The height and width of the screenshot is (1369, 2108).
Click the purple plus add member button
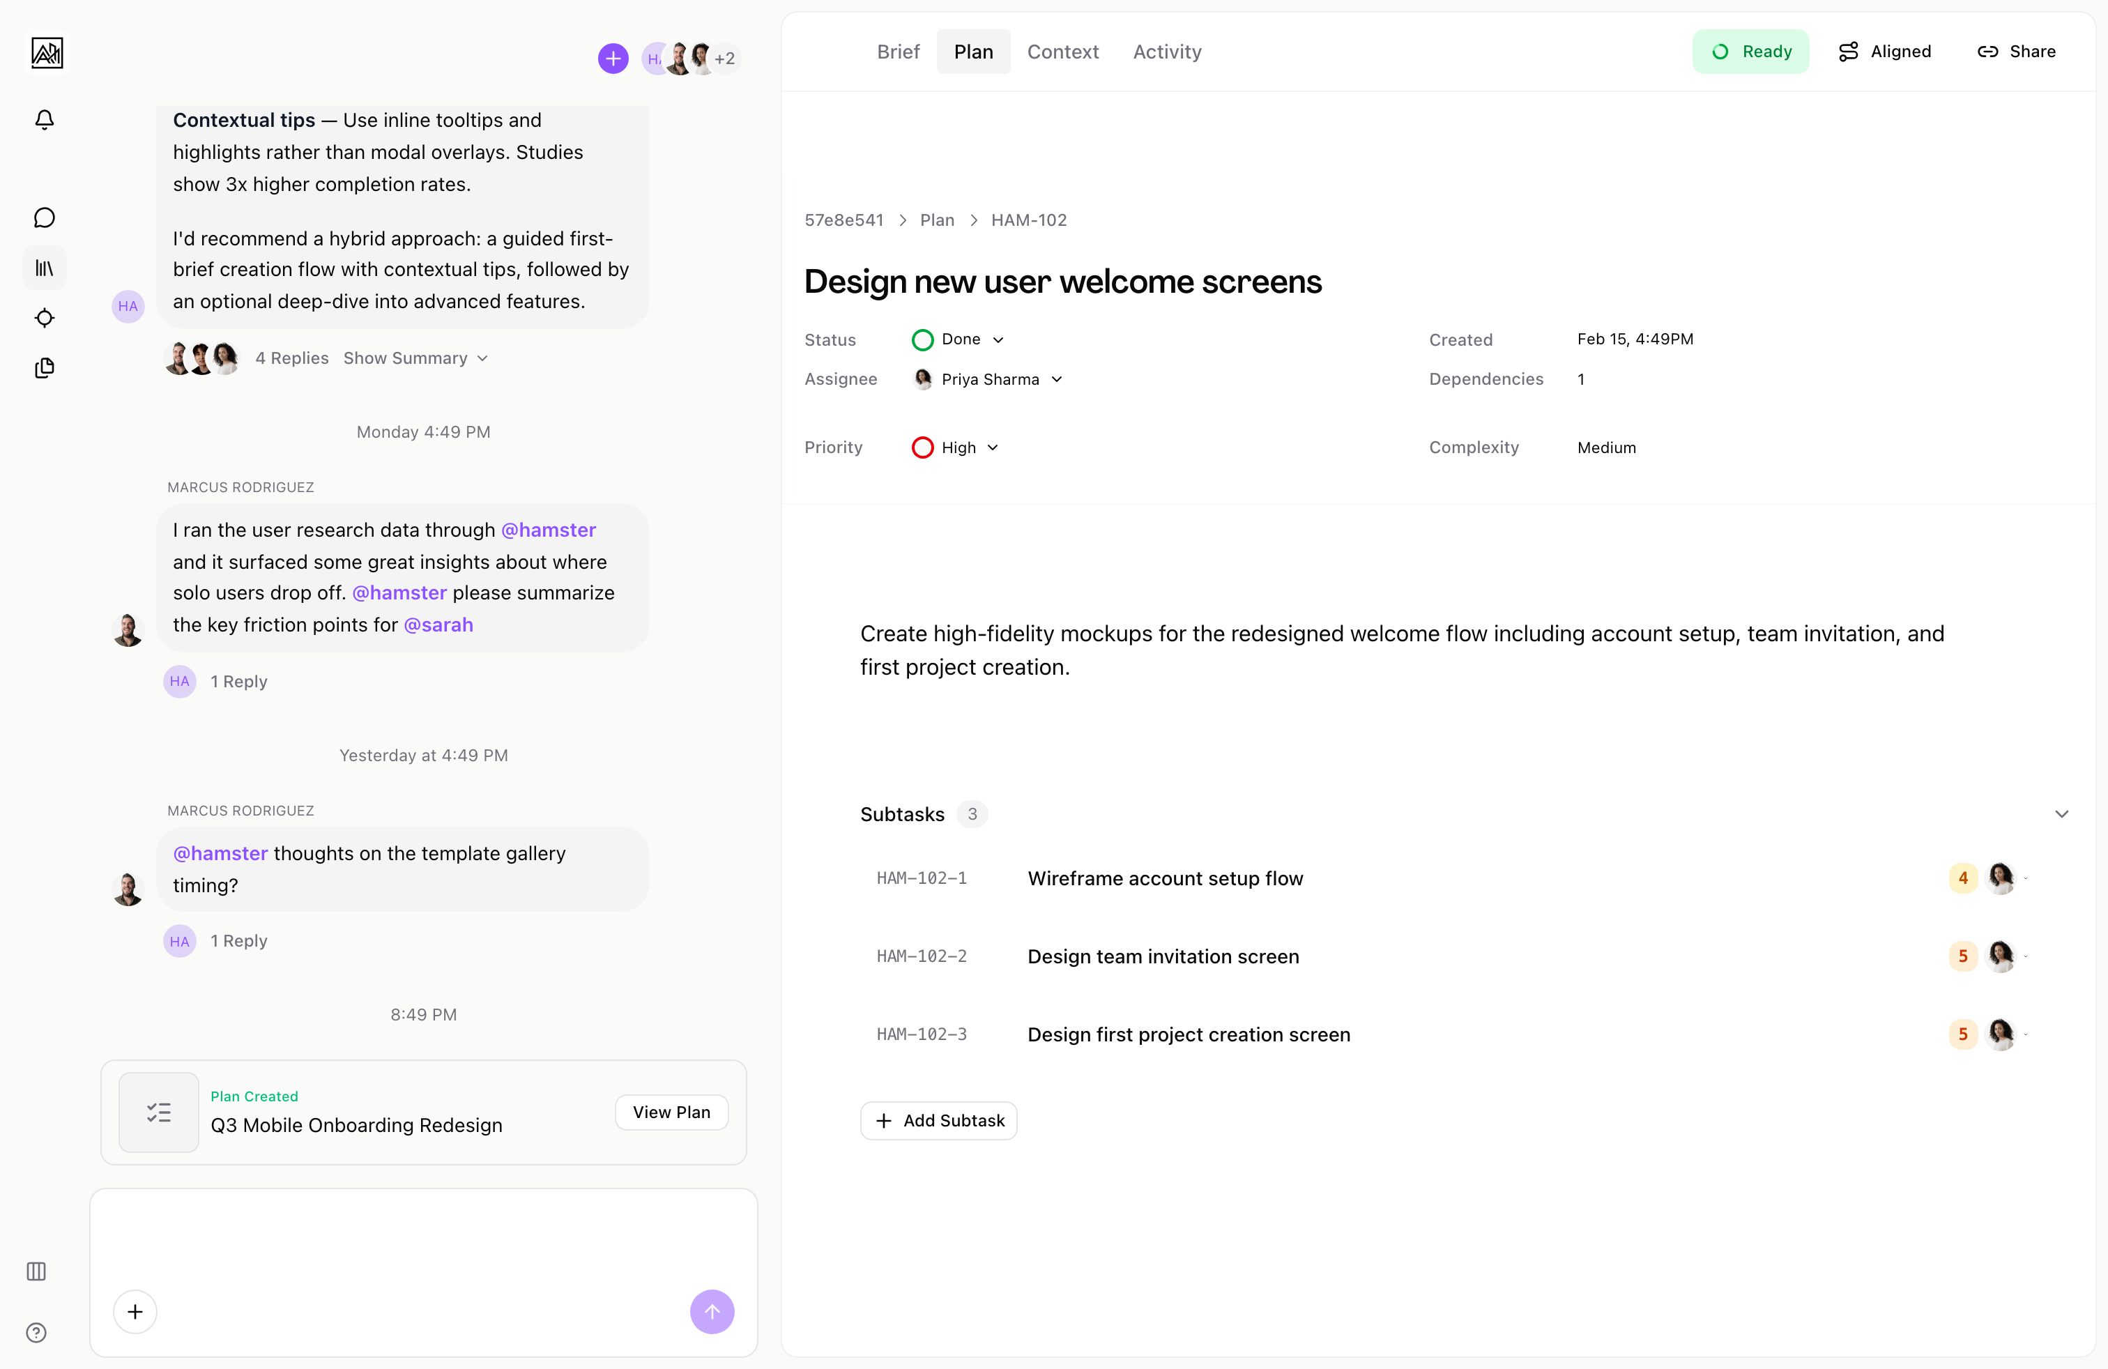[x=613, y=59]
